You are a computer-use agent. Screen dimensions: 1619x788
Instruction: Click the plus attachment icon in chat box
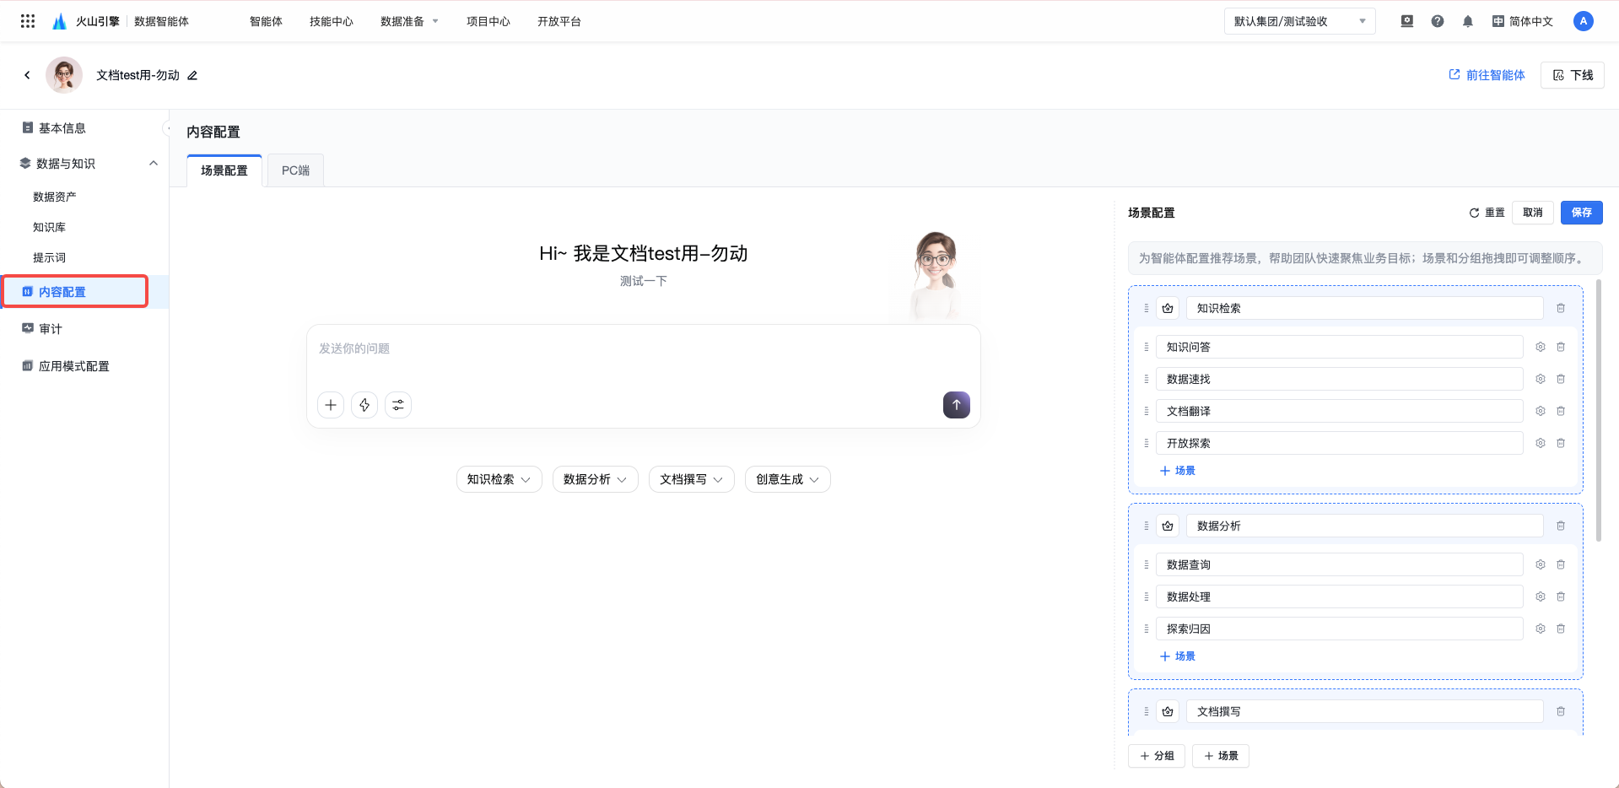[x=331, y=405]
